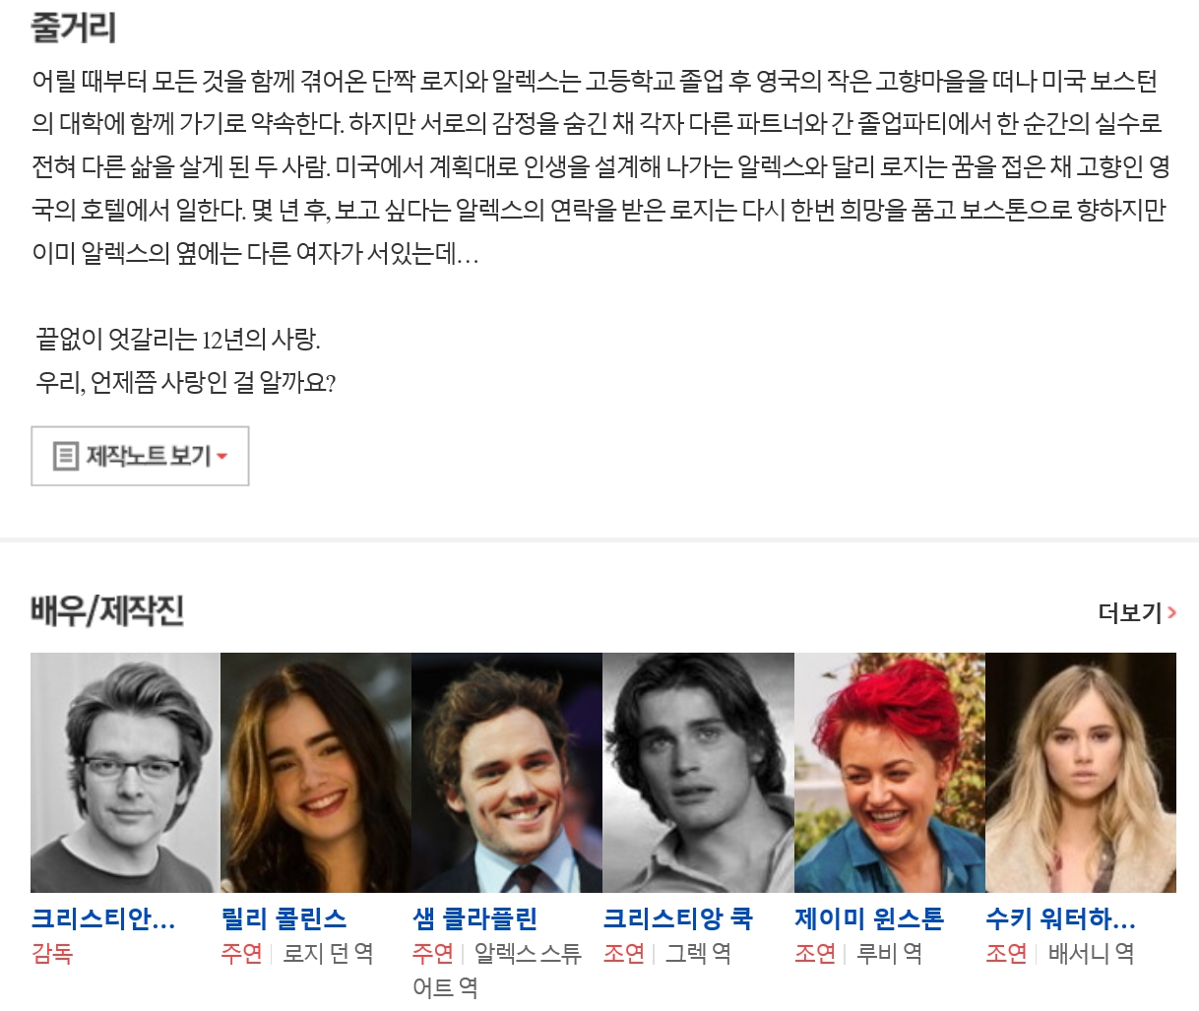
Task: Open 수키 워터하우스 photo thumbnail
Action: 1081,773
